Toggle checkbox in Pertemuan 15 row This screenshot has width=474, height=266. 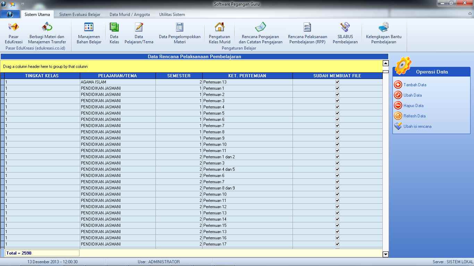click(337, 225)
